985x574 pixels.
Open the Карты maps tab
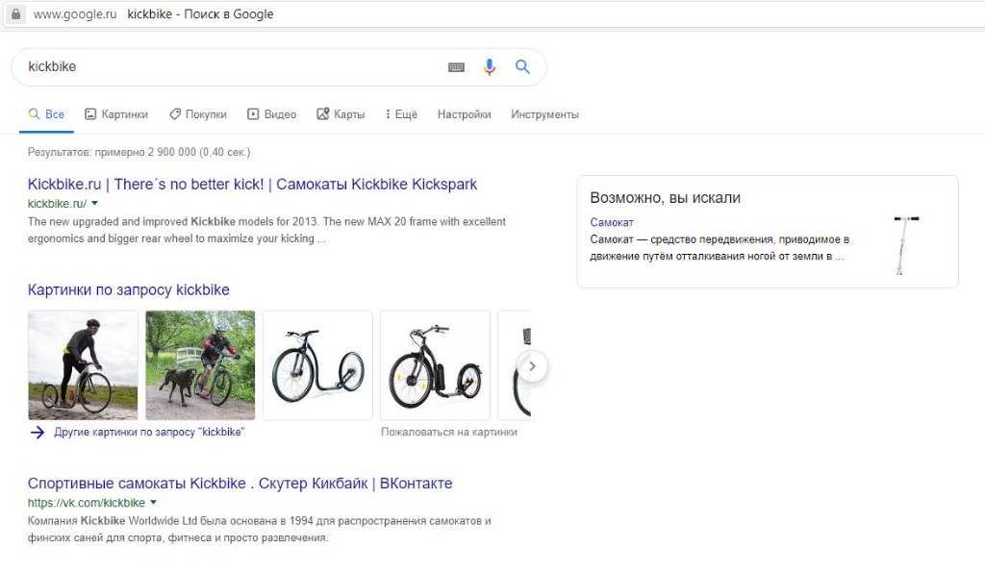(x=341, y=114)
